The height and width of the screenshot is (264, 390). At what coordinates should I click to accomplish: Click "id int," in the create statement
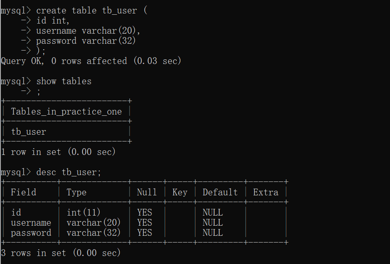(x=53, y=21)
